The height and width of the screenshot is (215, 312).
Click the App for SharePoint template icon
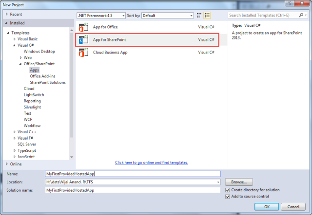tap(83, 40)
